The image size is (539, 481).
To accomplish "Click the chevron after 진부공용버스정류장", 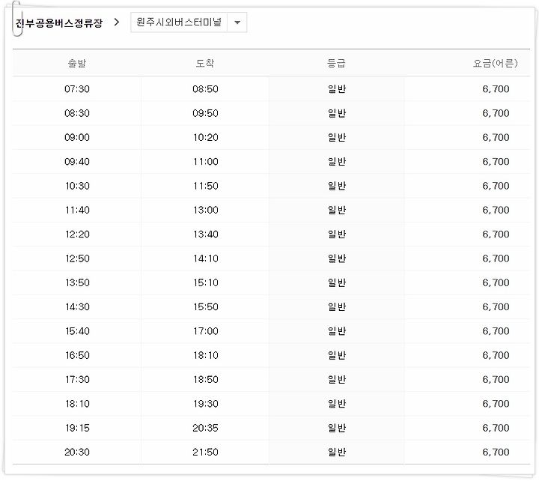I will (117, 22).
